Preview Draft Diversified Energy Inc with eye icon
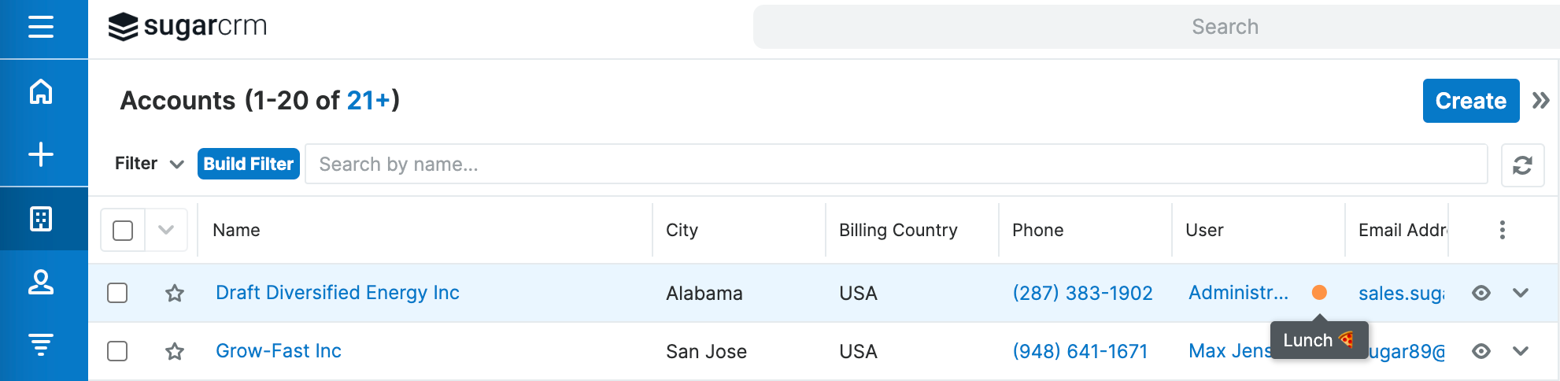The image size is (1560, 381). [x=1481, y=293]
